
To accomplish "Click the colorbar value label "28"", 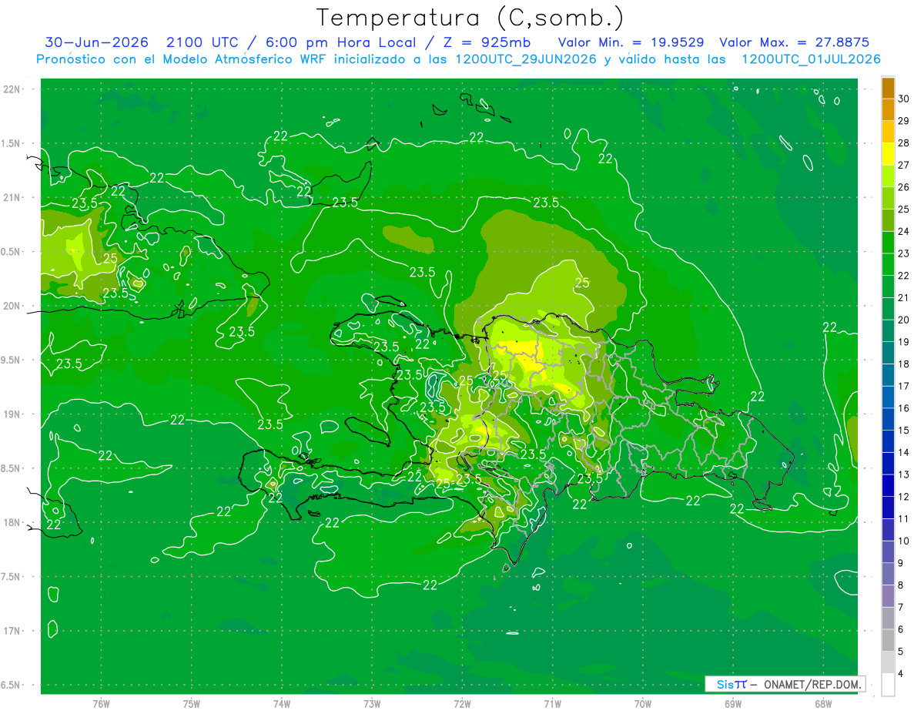I will pos(905,142).
